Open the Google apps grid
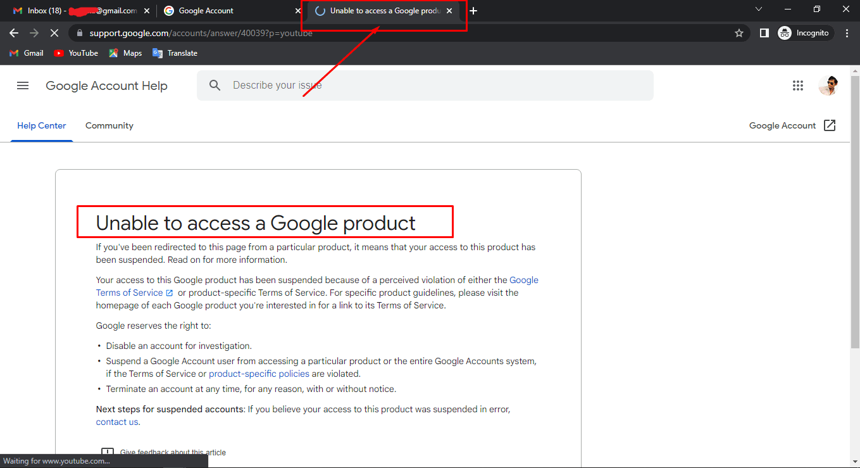860x468 pixels. (x=798, y=85)
